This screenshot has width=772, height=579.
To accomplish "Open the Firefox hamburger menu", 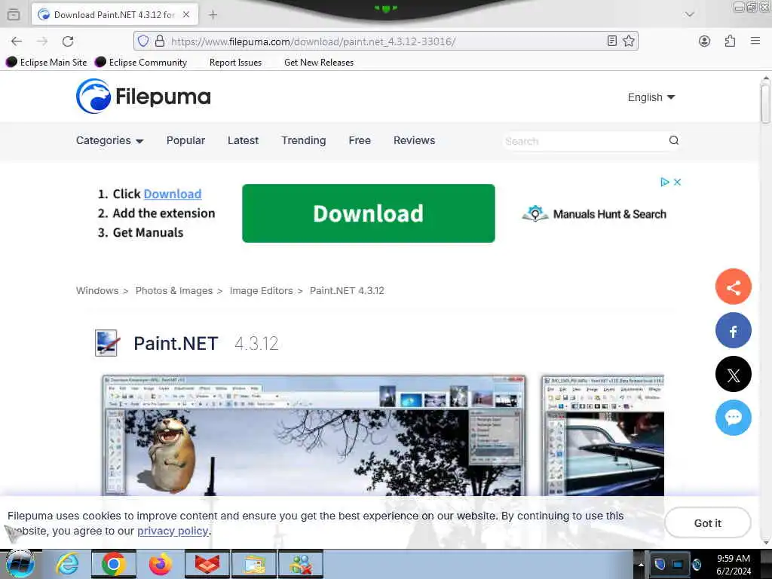I will coord(755,41).
